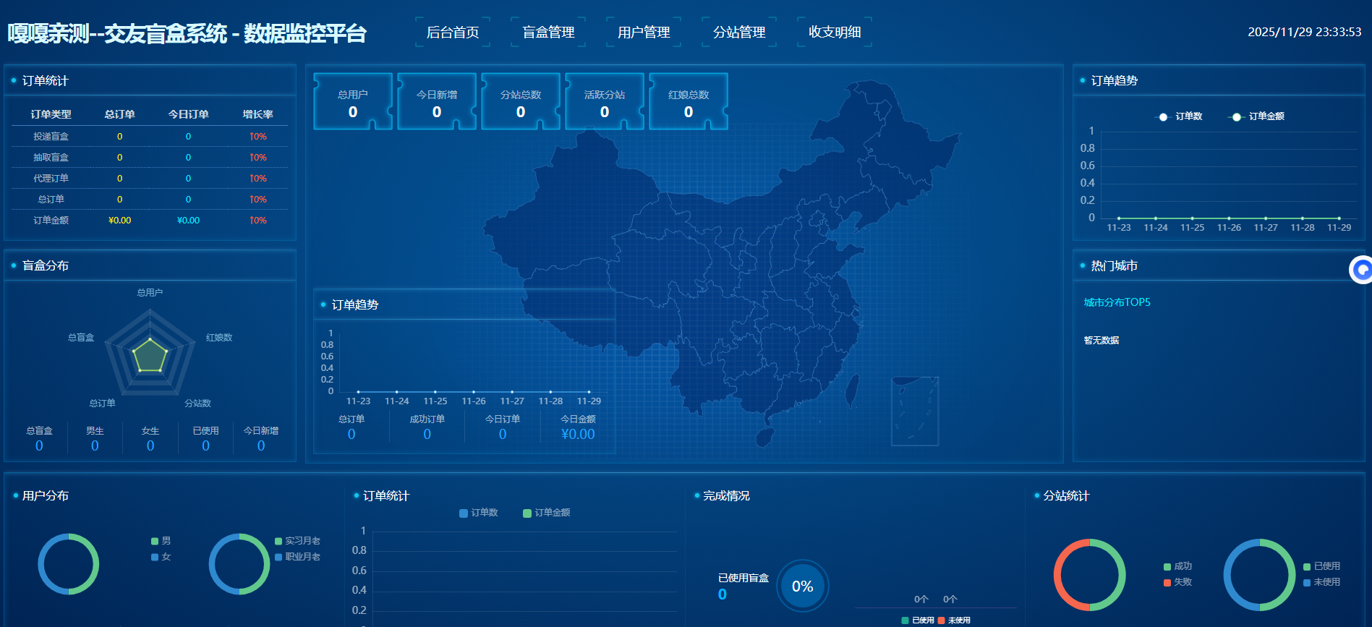Go to 用户管理 in top navigation
The height and width of the screenshot is (627, 1372).
644,33
